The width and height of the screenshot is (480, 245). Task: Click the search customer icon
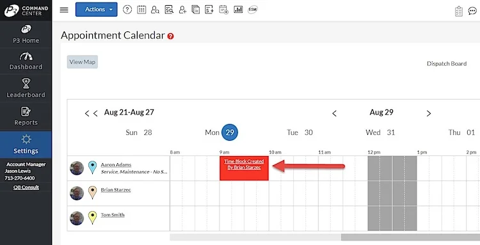click(x=156, y=10)
